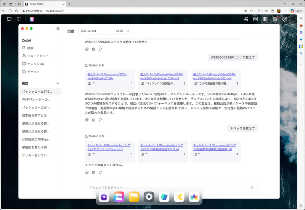Open link to 修正後マクロ.txt document
The width and height of the screenshot is (305, 210).
point(162,147)
